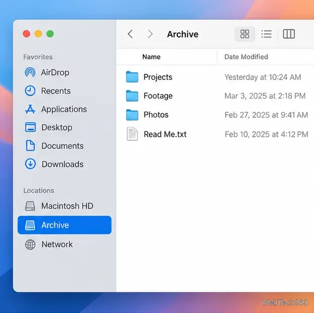Click date 'Mar 3, 2025 at 2:18 PM'

coord(265,96)
